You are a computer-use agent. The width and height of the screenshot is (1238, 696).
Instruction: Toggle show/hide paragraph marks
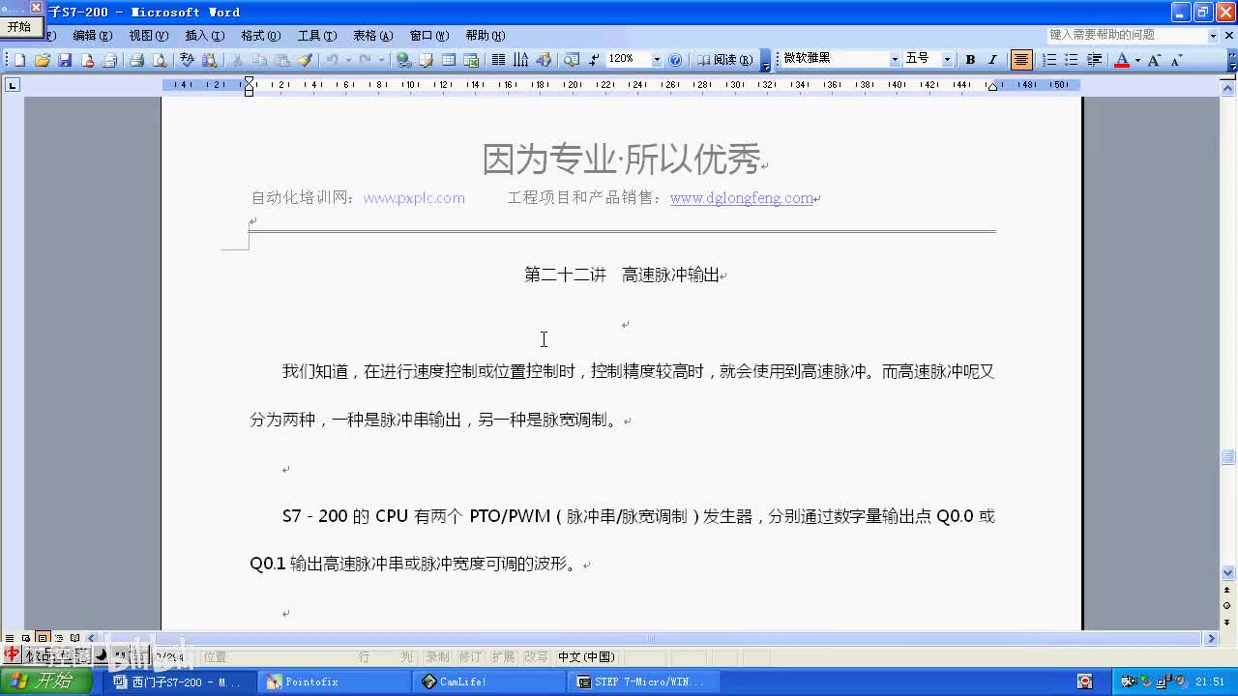click(x=594, y=60)
